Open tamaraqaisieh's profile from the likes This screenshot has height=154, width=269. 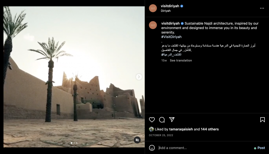[x=181, y=129]
